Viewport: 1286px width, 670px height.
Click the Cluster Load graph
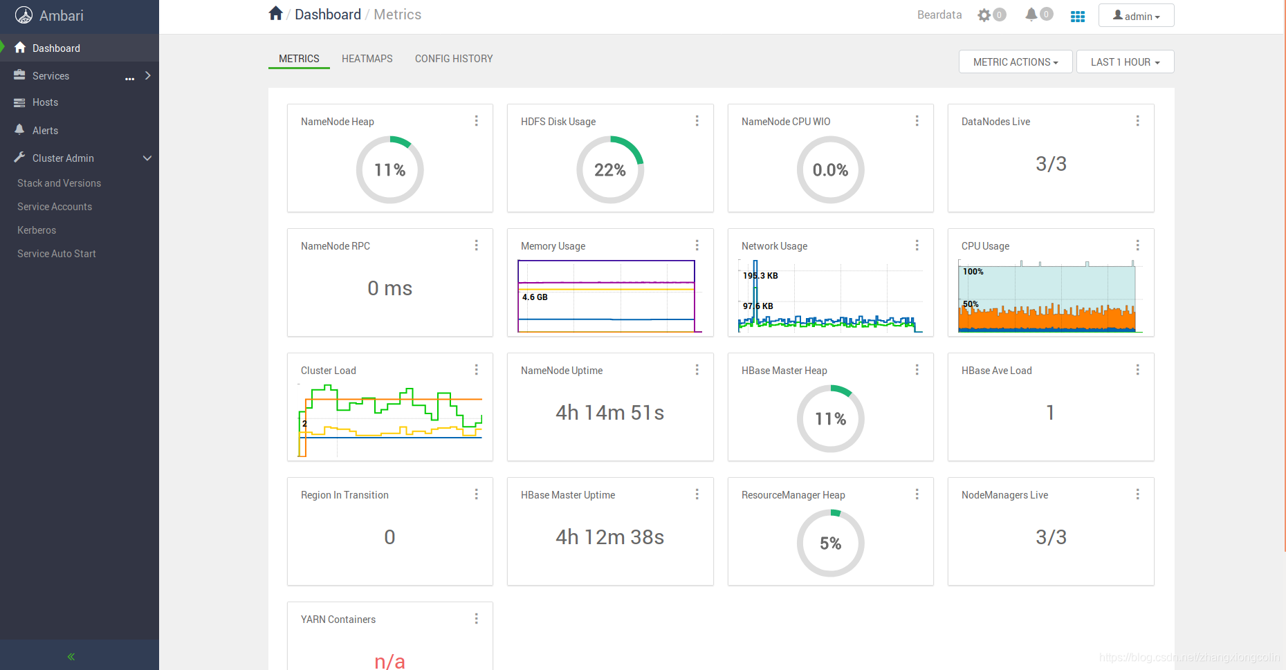389,420
